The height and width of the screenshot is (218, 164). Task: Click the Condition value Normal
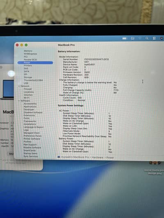pos(81,100)
